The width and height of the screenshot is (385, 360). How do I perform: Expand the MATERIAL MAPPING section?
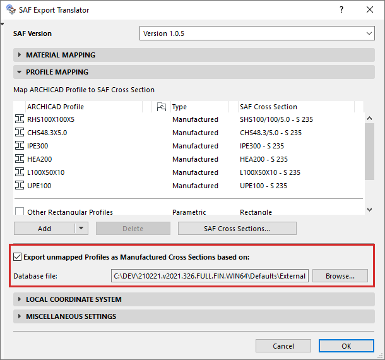click(x=194, y=55)
